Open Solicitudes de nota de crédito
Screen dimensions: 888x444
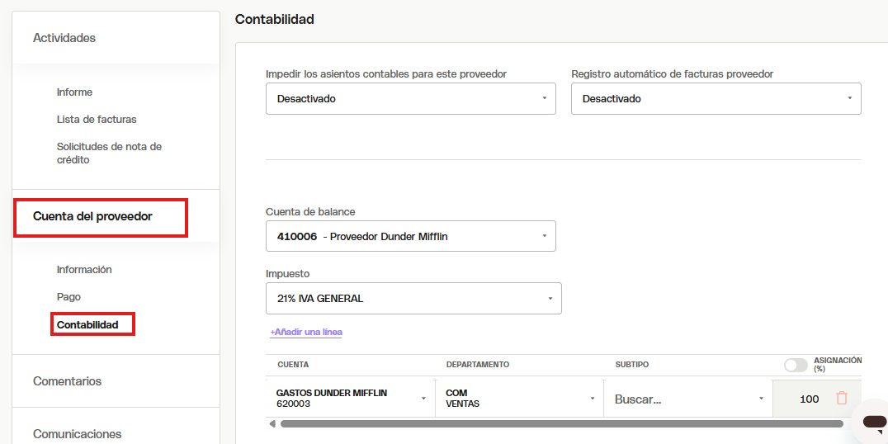(x=109, y=154)
